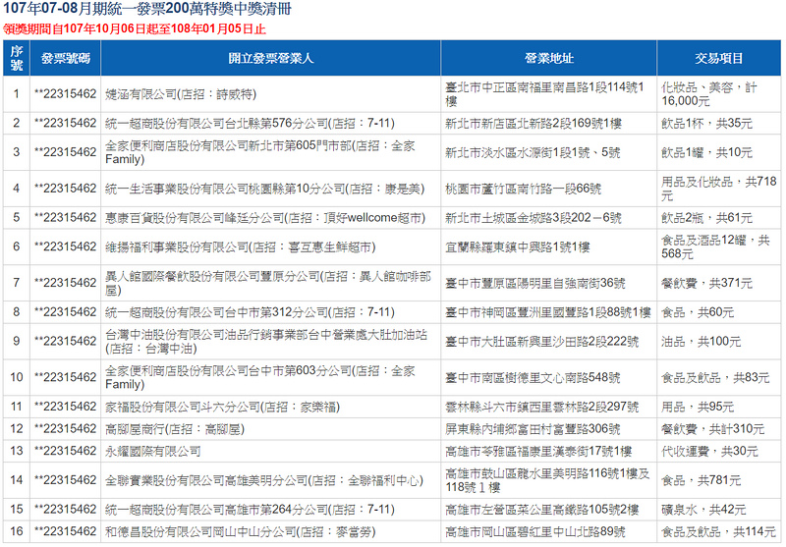Click item 油品,共100元
The height and width of the screenshot is (547, 786).
pos(719,341)
